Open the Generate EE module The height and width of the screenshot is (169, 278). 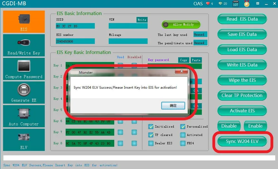pyautogui.click(x=24, y=93)
